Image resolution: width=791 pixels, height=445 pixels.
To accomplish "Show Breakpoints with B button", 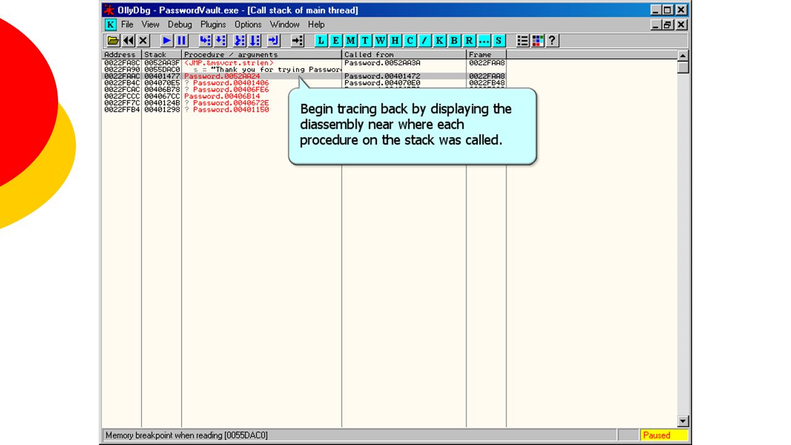I will (x=454, y=41).
